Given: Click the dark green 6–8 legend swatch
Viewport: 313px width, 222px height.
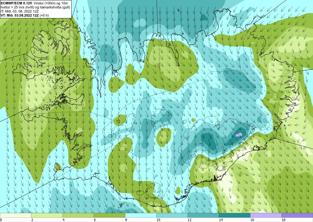Looking at the screenshot, I should pyautogui.click(x=110, y=215).
